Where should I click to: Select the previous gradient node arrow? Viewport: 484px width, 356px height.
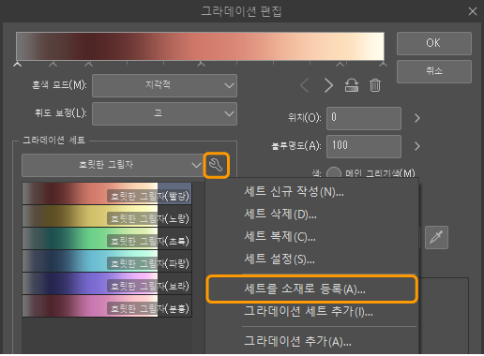(305, 85)
